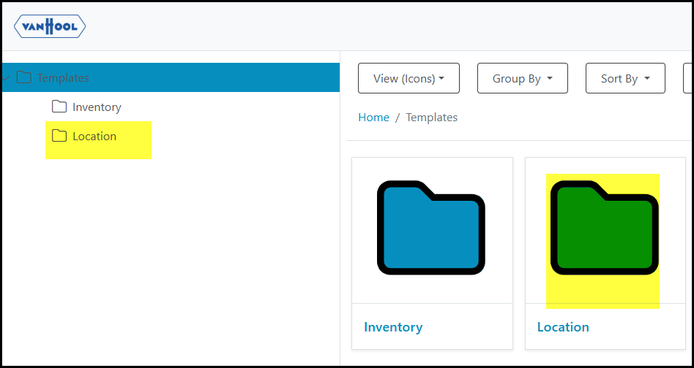The height and width of the screenshot is (368, 694).
Task: Open the View (Icons) dropdown
Action: coord(408,78)
